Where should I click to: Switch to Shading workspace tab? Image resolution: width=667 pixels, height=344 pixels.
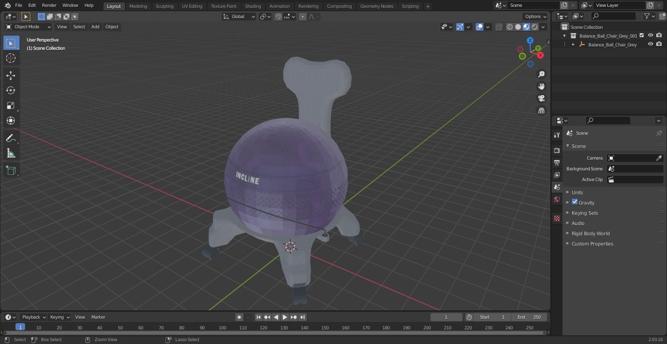(x=253, y=6)
